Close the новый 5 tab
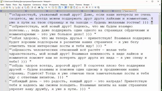Image resolution: width=162 pixels, height=91 pixels. tap(55, 11)
